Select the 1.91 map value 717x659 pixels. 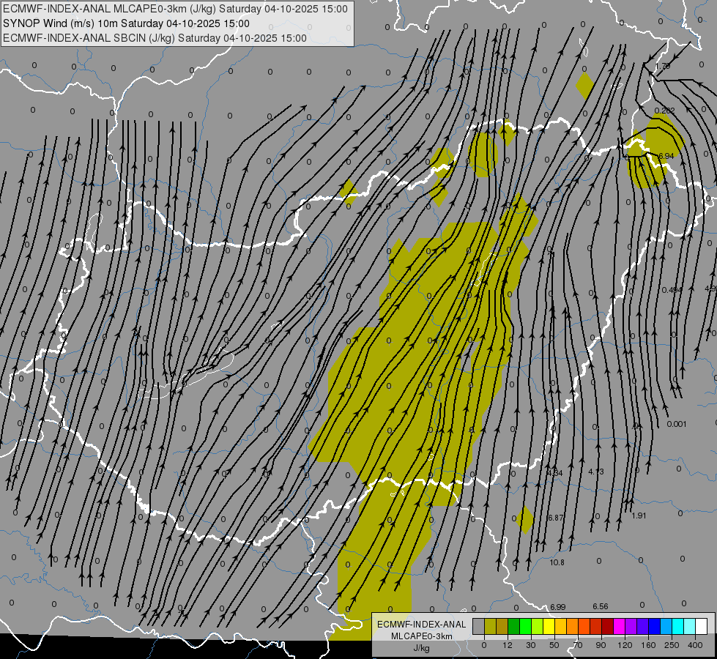(x=639, y=515)
